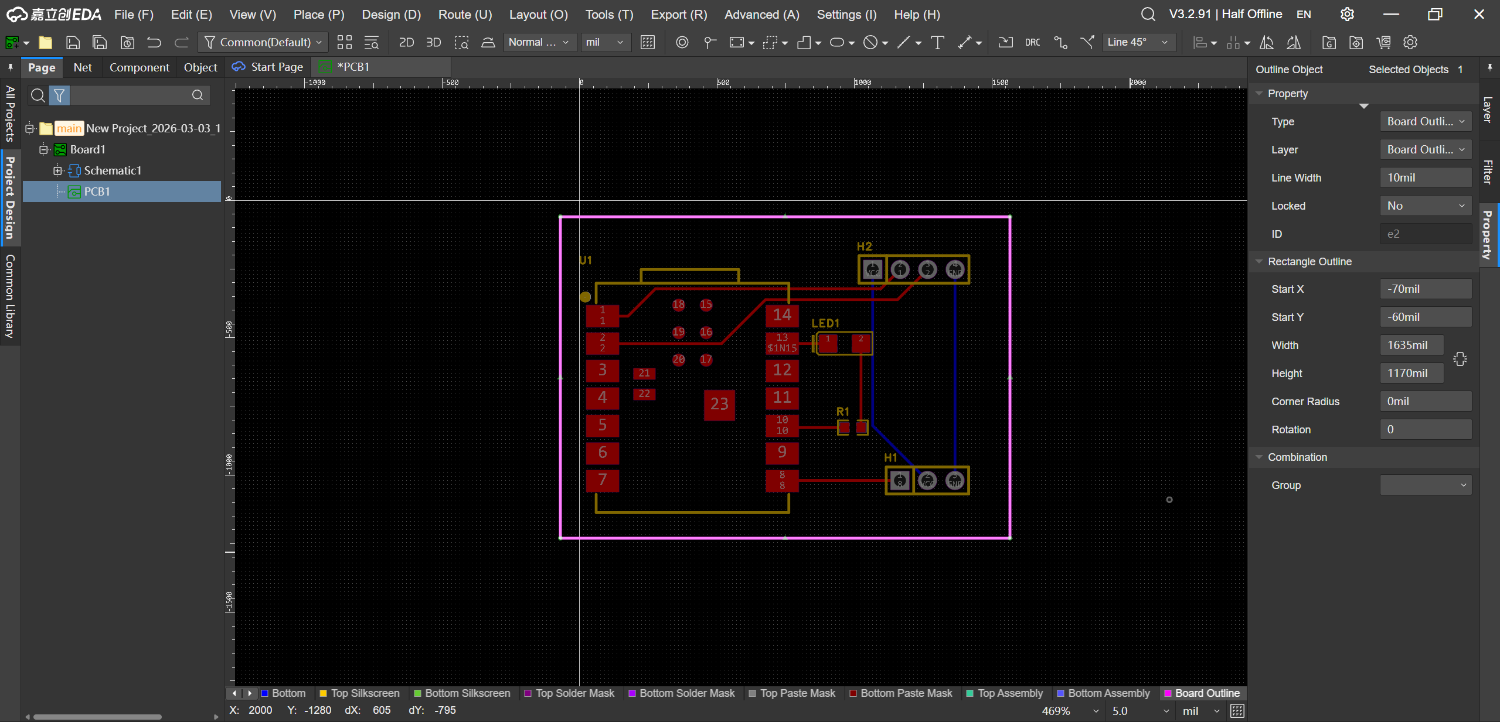Open the Route menu

click(x=465, y=15)
